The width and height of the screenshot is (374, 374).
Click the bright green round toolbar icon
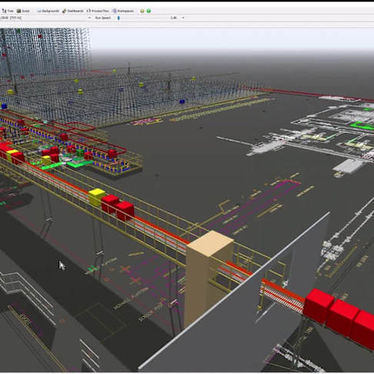coord(149,11)
